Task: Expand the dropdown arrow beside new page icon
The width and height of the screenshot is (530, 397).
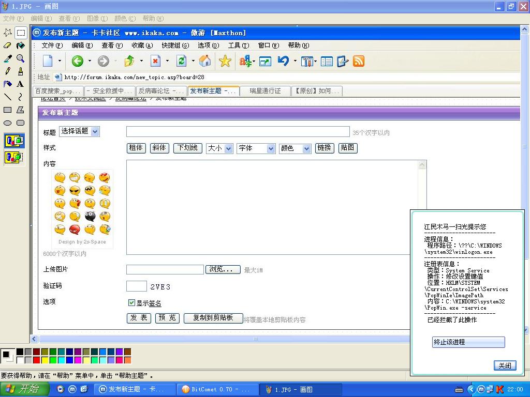Action: coord(60,61)
